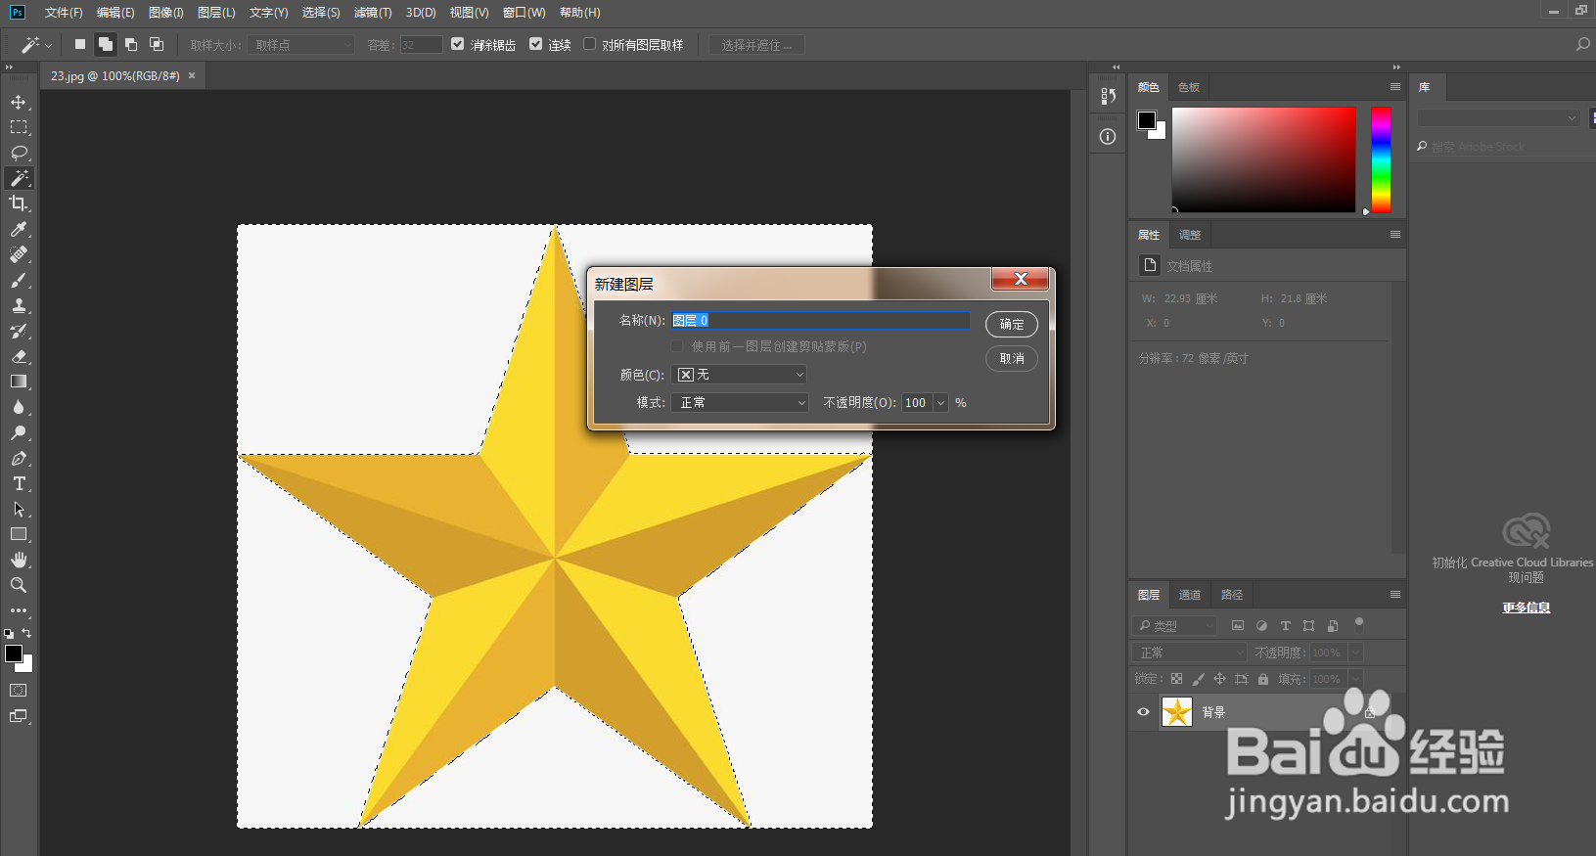Select the History Brush tool
Viewport: 1596px width, 856px height.
coord(19,331)
